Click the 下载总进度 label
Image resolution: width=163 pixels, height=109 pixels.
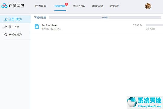click(x=40, y=18)
